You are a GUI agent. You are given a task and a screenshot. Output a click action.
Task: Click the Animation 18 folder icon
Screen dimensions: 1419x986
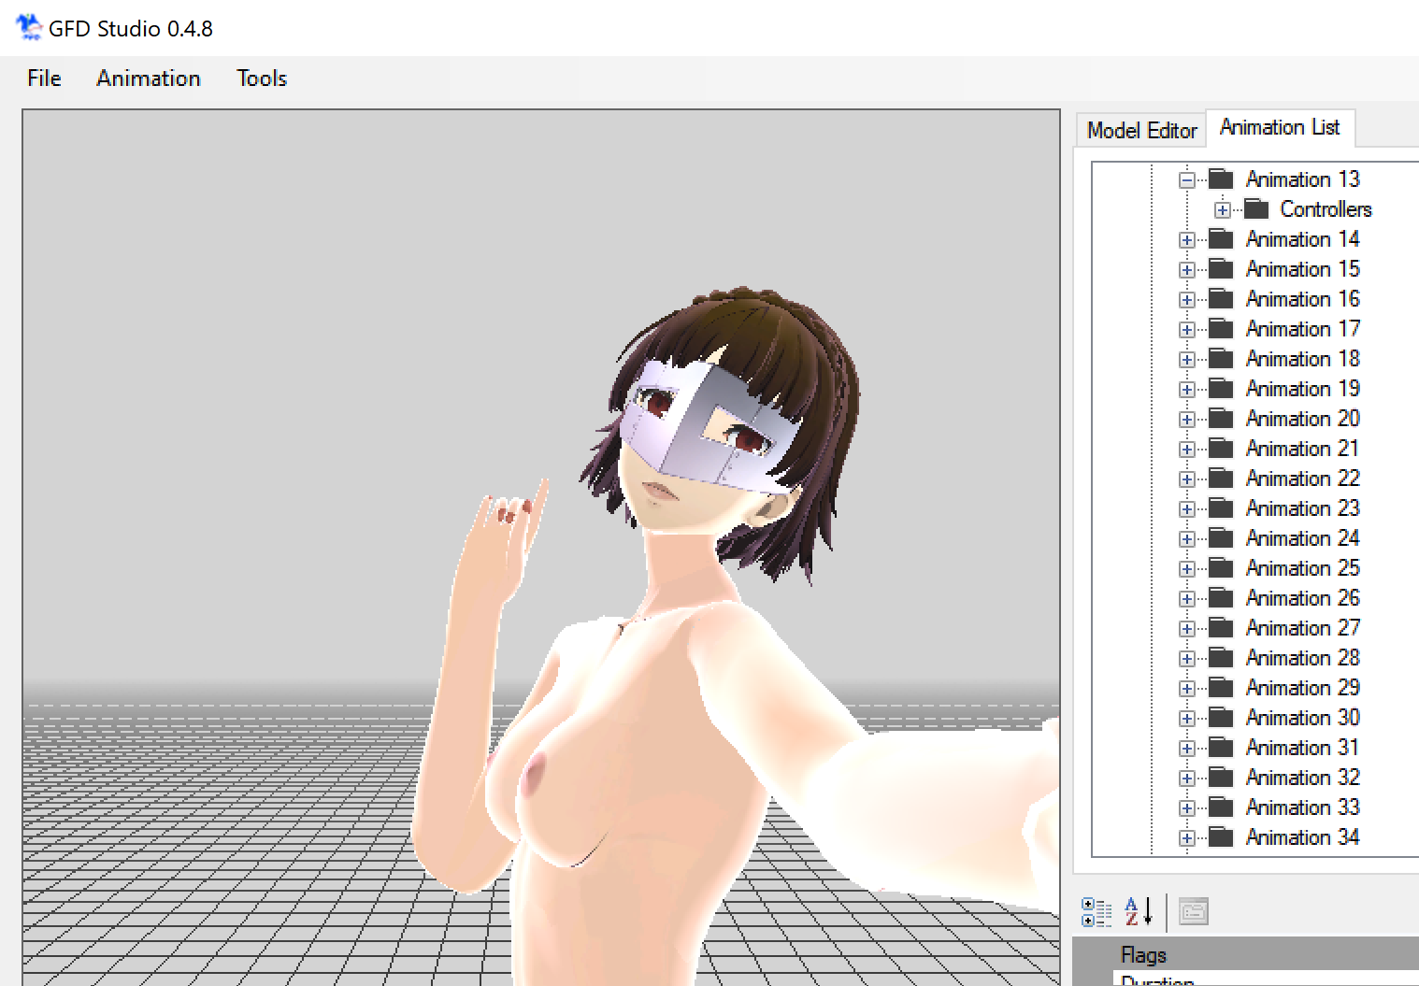[1221, 358]
